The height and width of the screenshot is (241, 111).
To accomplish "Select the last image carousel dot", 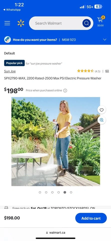I will [x=71, y=192].
